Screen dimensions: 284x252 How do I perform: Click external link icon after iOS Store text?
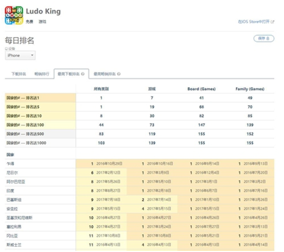coord(272,22)
